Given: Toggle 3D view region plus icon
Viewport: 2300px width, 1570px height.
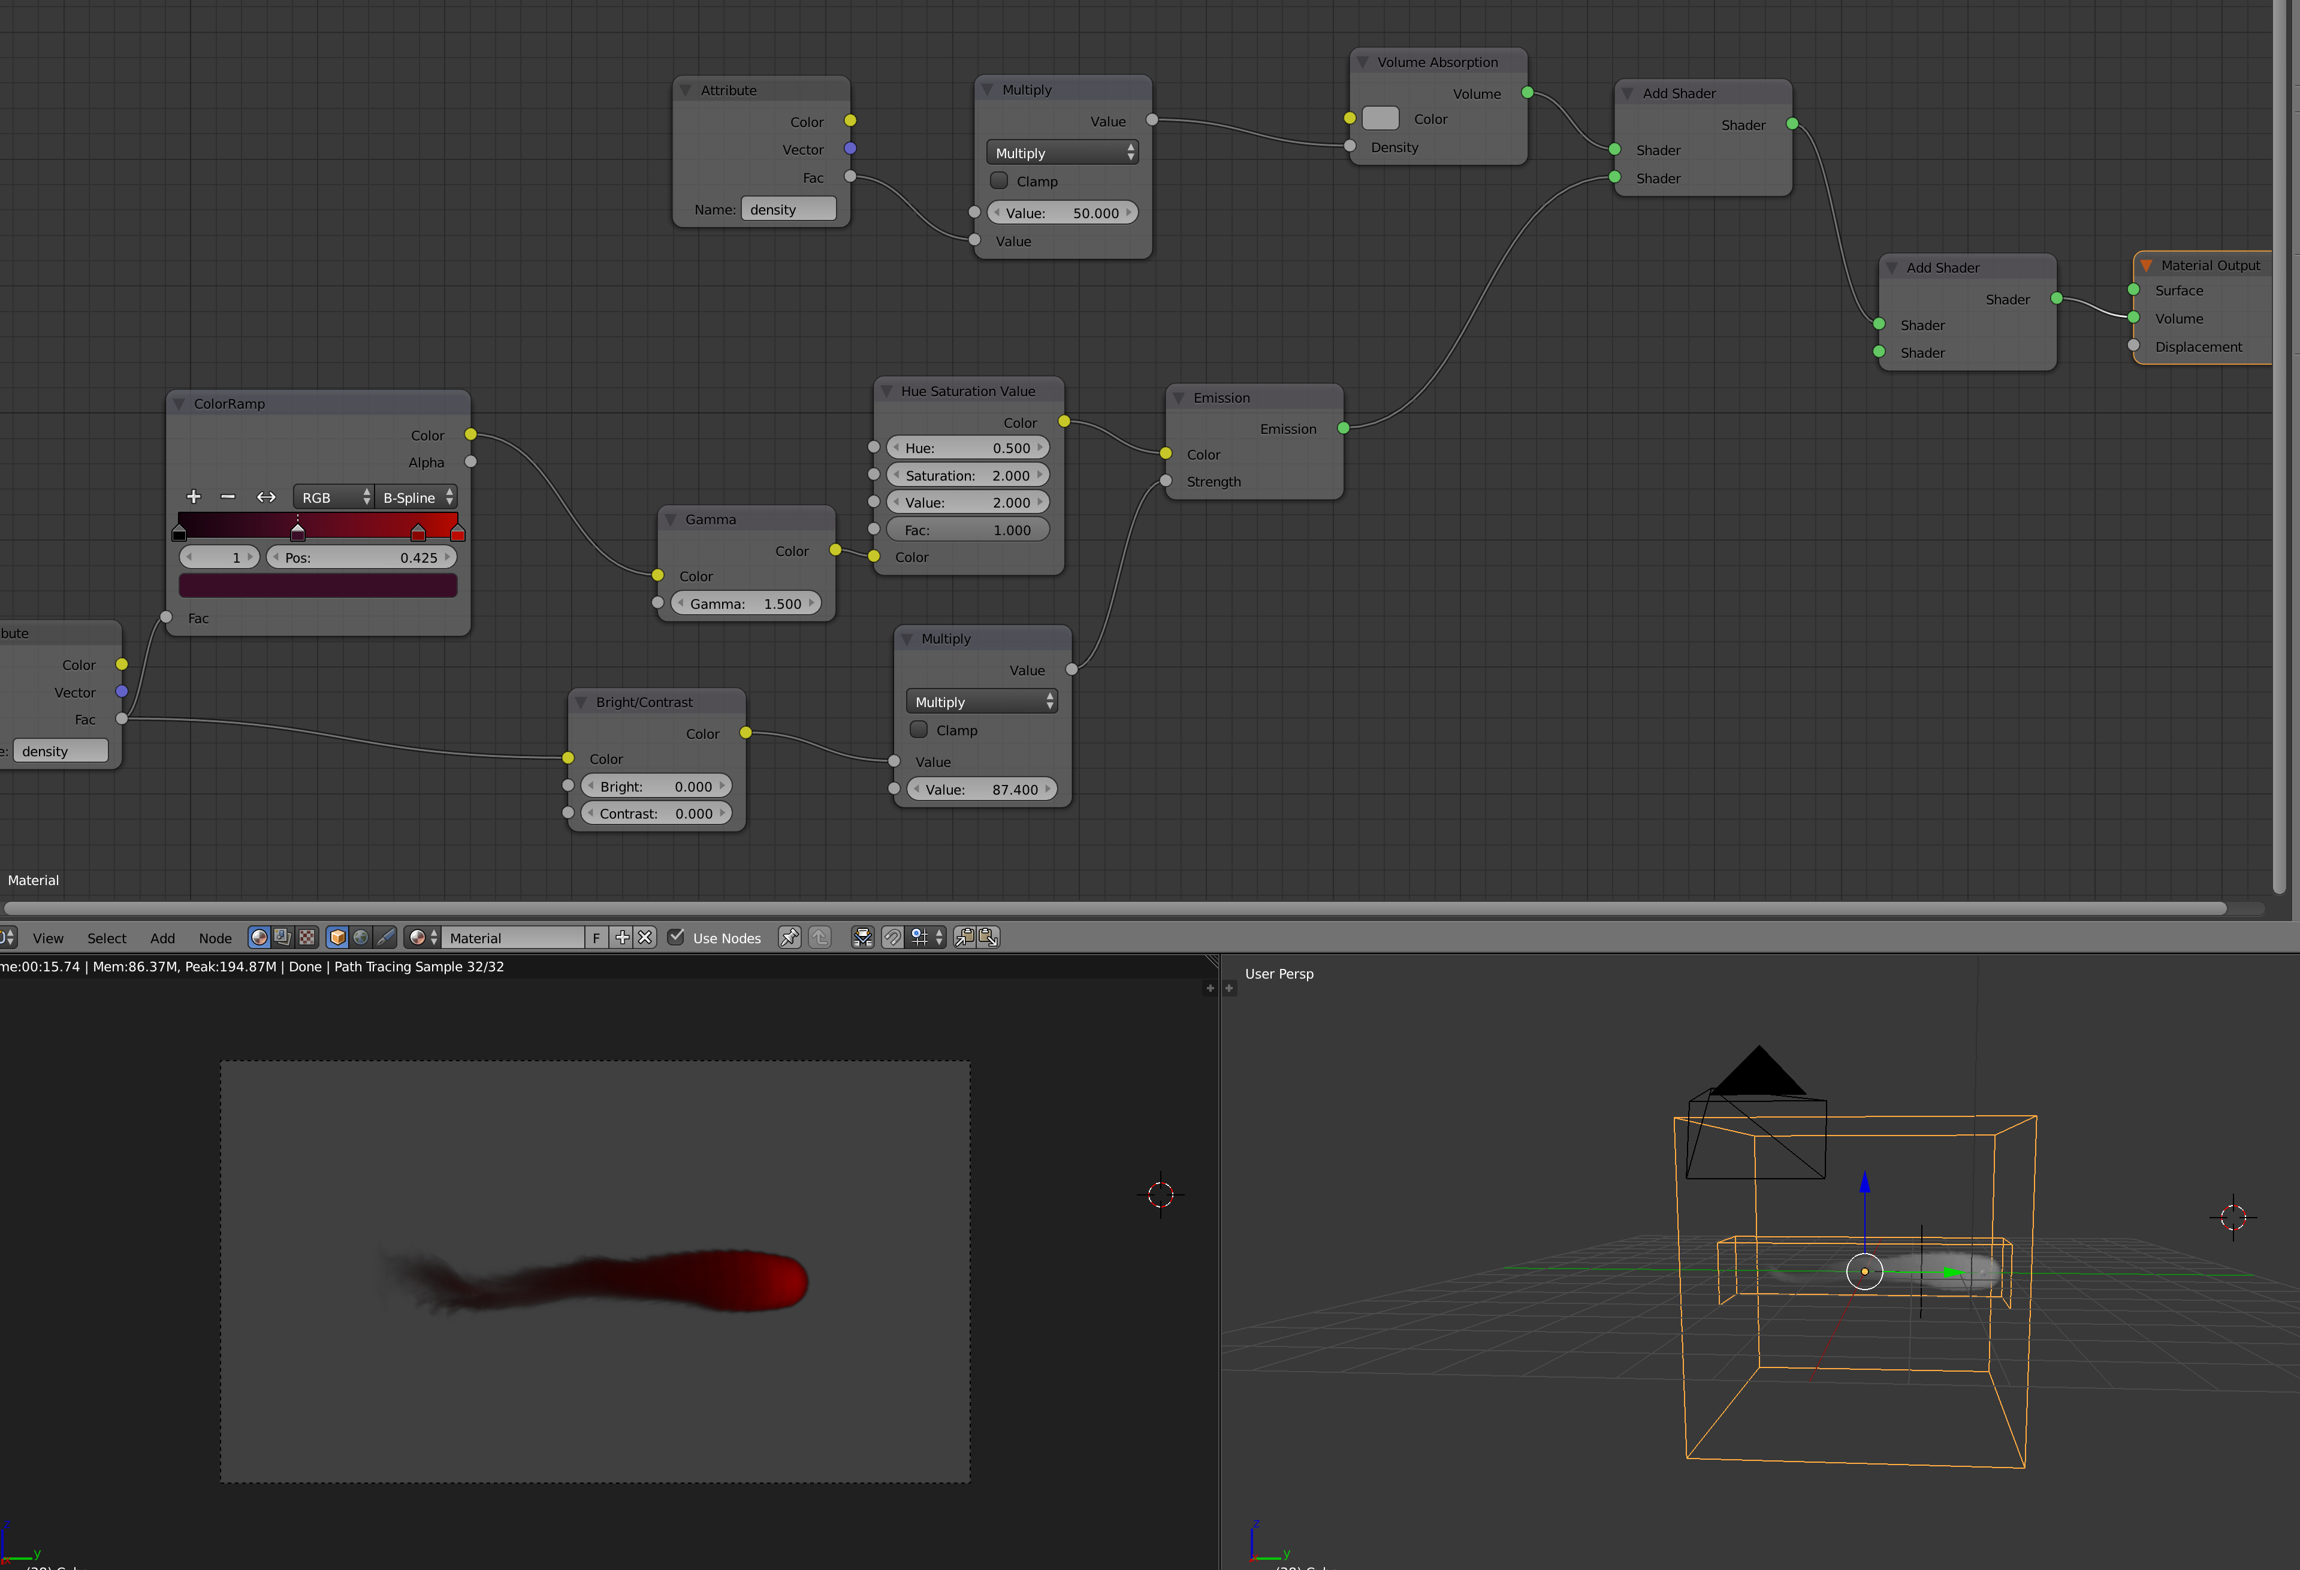Looking at the screenshot, I should click(1229, 988).
